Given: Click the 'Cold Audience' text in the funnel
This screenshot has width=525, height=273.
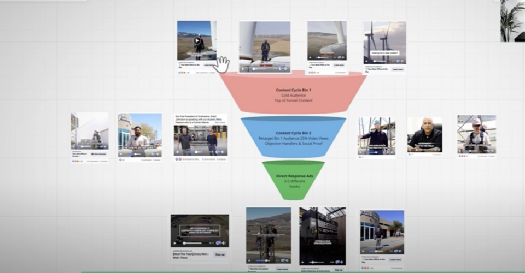Looking at the screenshot, I should pos(293,95).
